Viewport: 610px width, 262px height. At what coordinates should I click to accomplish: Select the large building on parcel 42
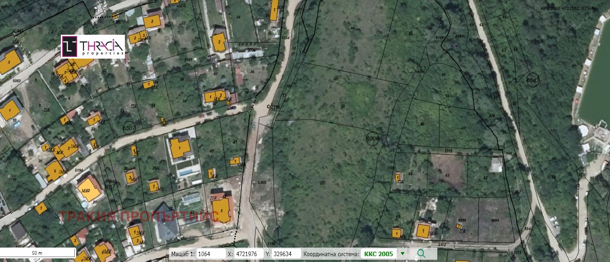coord(221,210)
